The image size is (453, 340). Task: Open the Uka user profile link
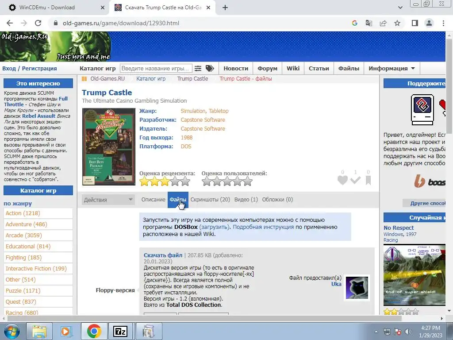336,284
